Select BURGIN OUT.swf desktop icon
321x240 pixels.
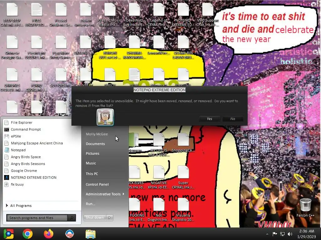click(x=110, y=47)
